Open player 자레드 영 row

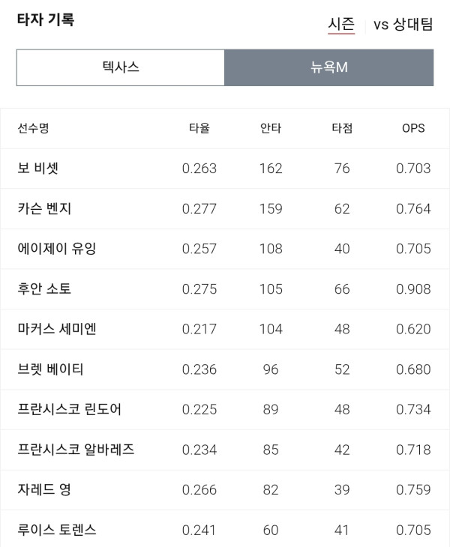[225, 490]
